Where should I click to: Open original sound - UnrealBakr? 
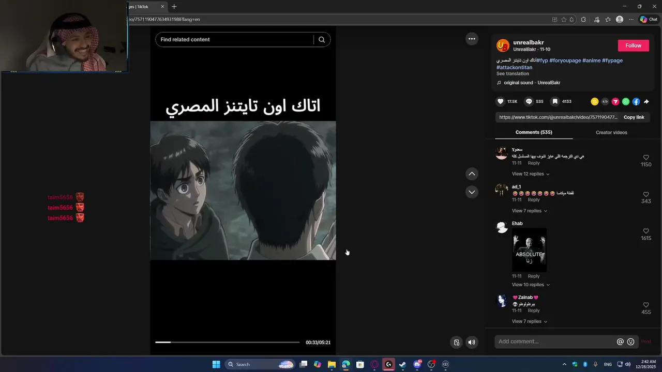click(x=532, y=83)
